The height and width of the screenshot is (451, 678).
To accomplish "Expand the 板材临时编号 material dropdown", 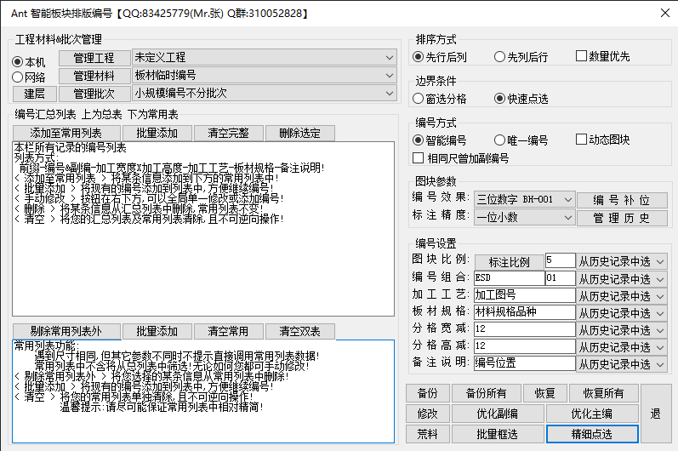I will pyautogui.click(x=264, y=76).
